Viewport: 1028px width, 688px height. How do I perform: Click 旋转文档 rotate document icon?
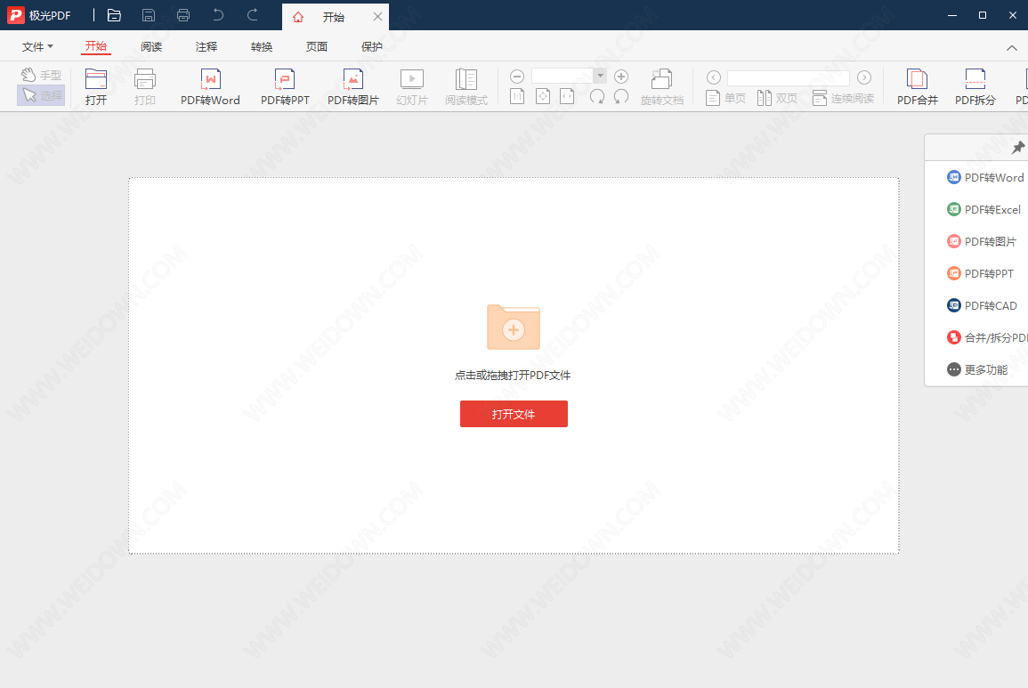(x=661, y=86)
